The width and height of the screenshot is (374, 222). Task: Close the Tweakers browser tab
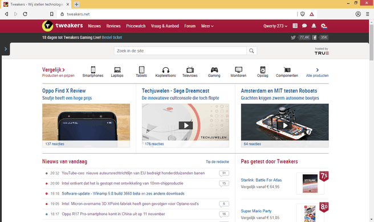pos(67,5)
